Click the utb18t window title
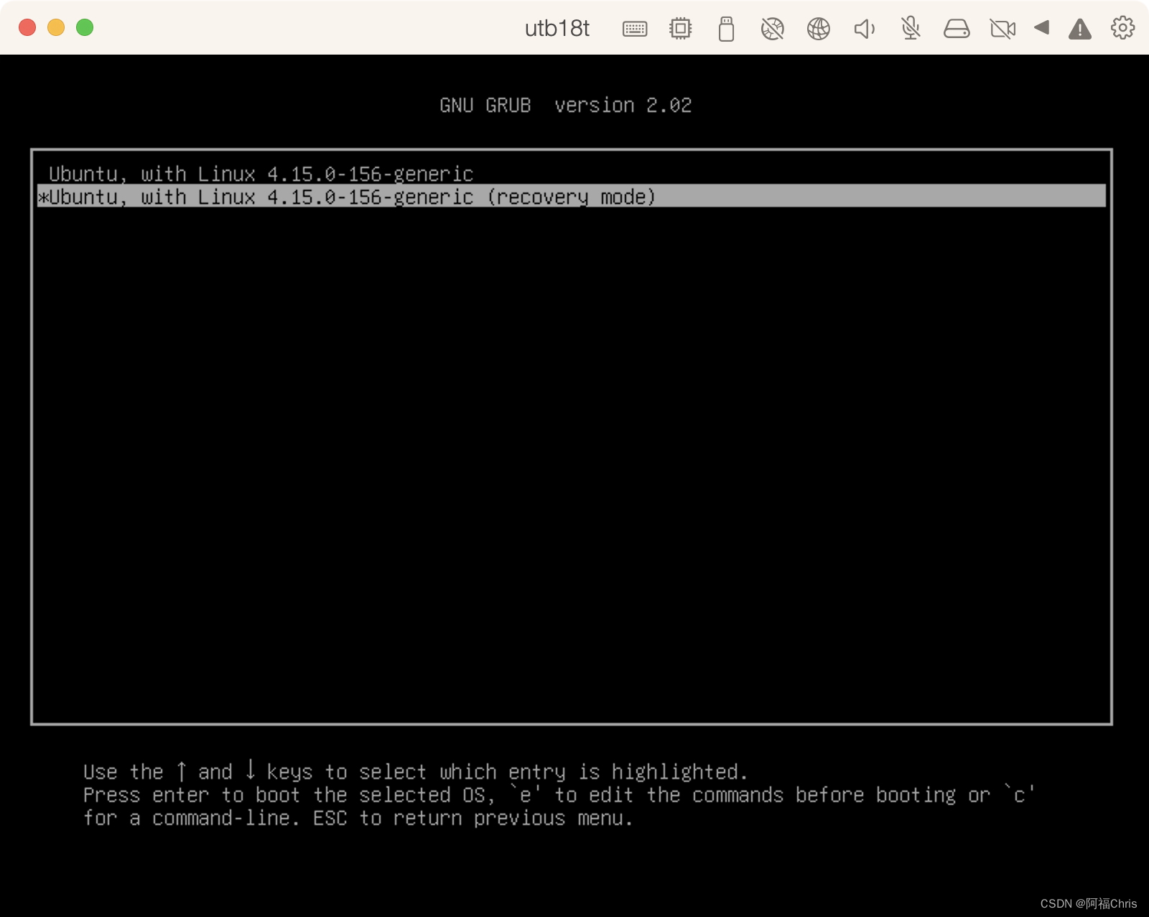This screenshot has width=1149, height=917. (557, 28)
